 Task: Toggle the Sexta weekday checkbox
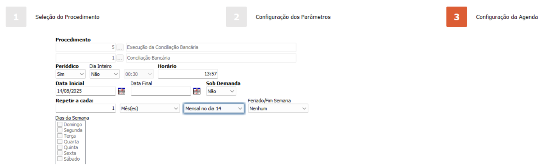(x=60, y=153)
